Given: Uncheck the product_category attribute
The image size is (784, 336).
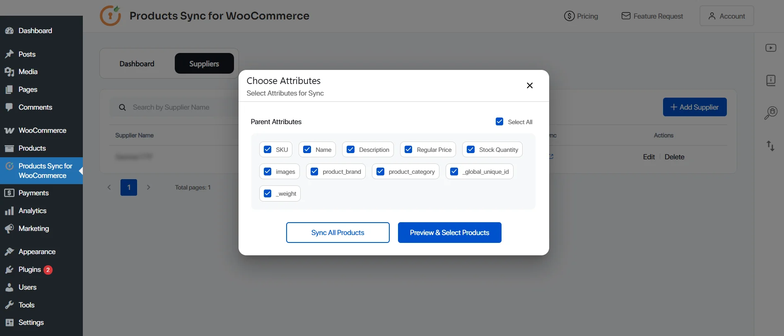Looking at the screenshot, I should point(380,171).
